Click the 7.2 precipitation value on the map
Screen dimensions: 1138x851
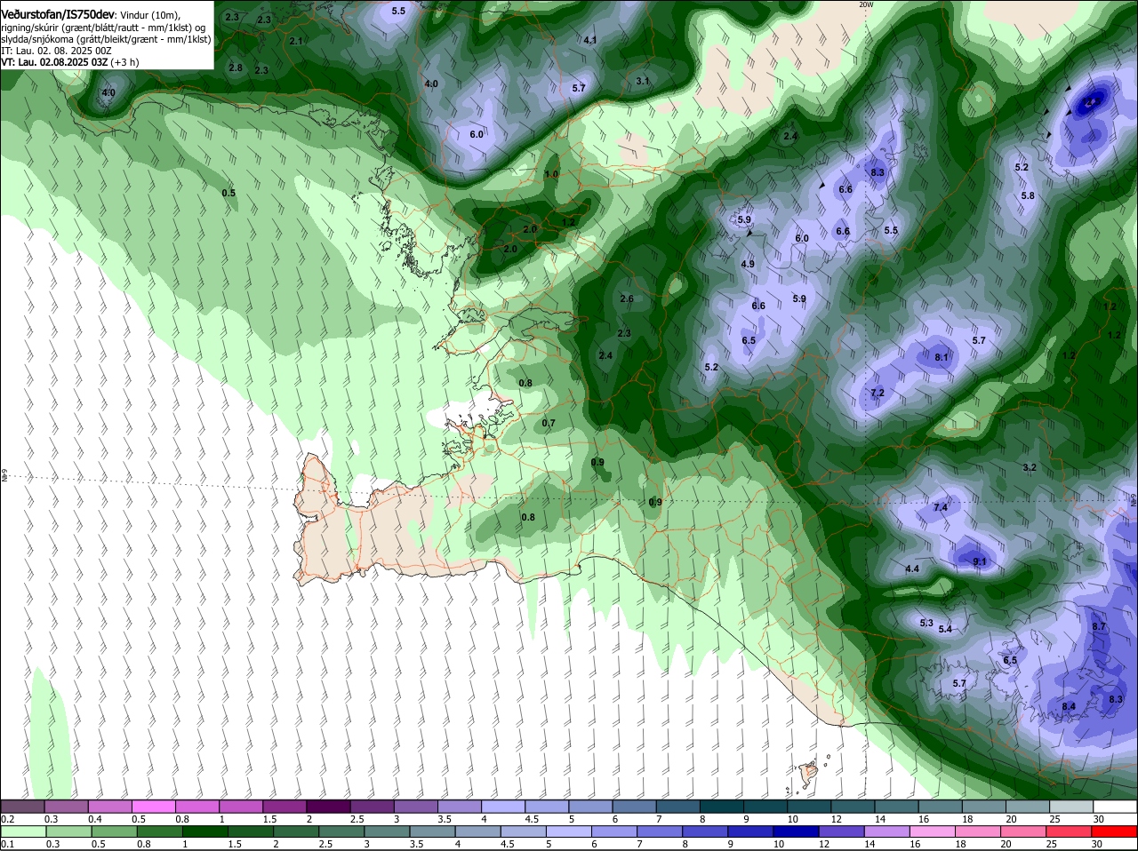[x=878, y=393]
